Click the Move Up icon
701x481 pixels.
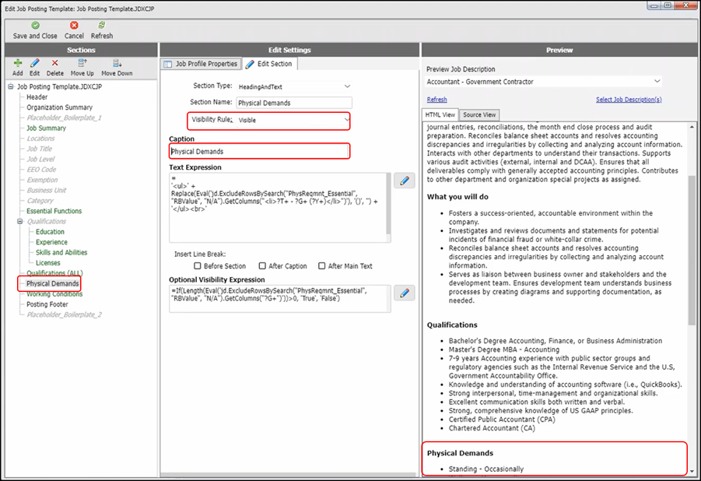tap(82, 63)
